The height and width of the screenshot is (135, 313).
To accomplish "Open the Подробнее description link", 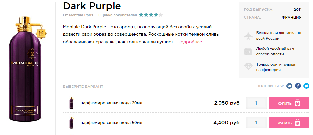I will 190,42.
